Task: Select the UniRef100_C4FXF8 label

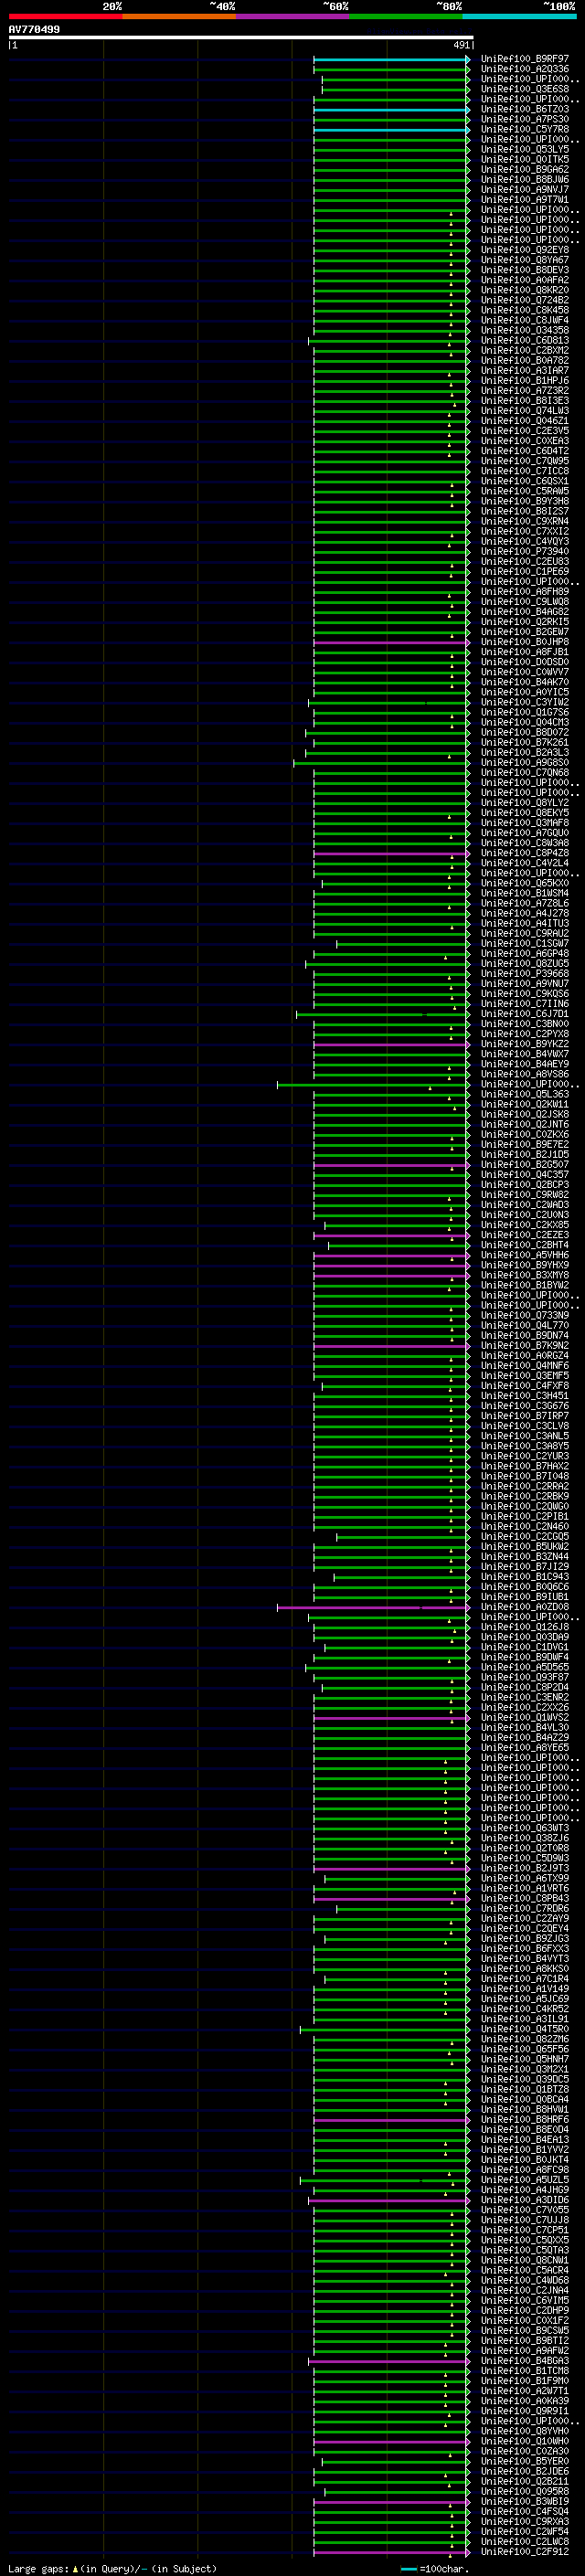Action: click(x=524, y=1386)
